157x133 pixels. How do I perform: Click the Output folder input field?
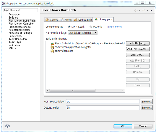(x=103, y=108)
